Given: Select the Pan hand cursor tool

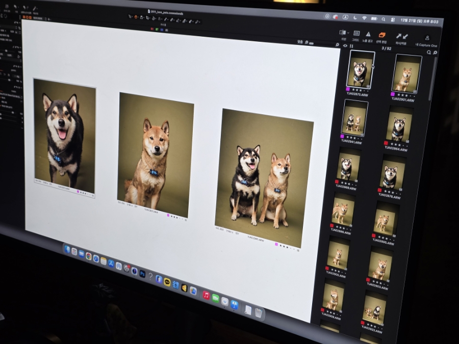Looking at the screenshot, I should 136,17.
